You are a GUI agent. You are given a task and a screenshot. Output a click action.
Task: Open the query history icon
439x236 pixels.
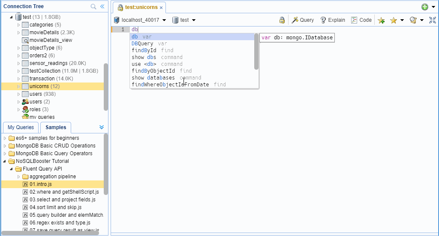[x=413, y=20]
